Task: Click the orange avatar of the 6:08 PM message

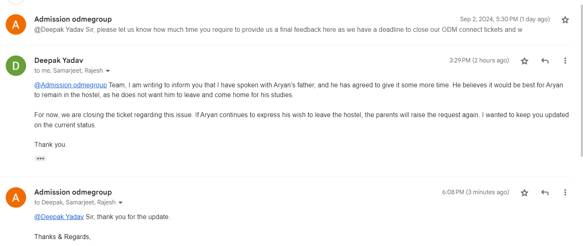Action: tap(16, 197)
